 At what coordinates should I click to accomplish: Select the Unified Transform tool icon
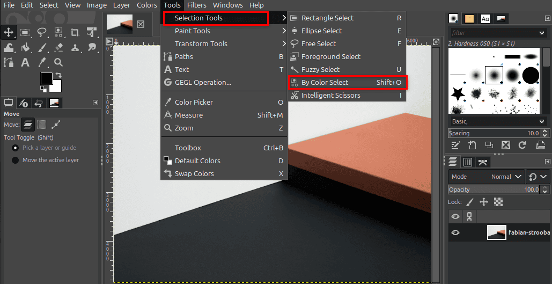point(92,32)
